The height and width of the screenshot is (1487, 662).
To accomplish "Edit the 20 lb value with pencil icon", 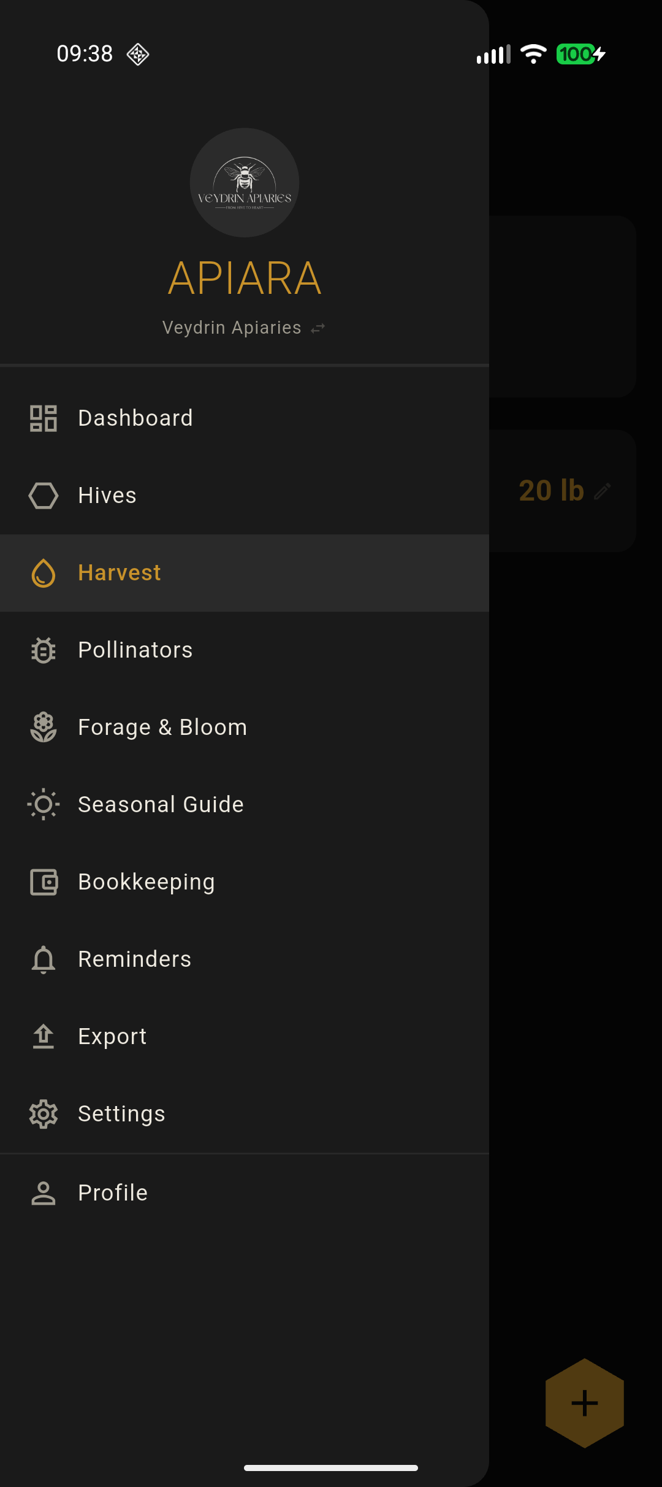I will click(x=603, y=491).
